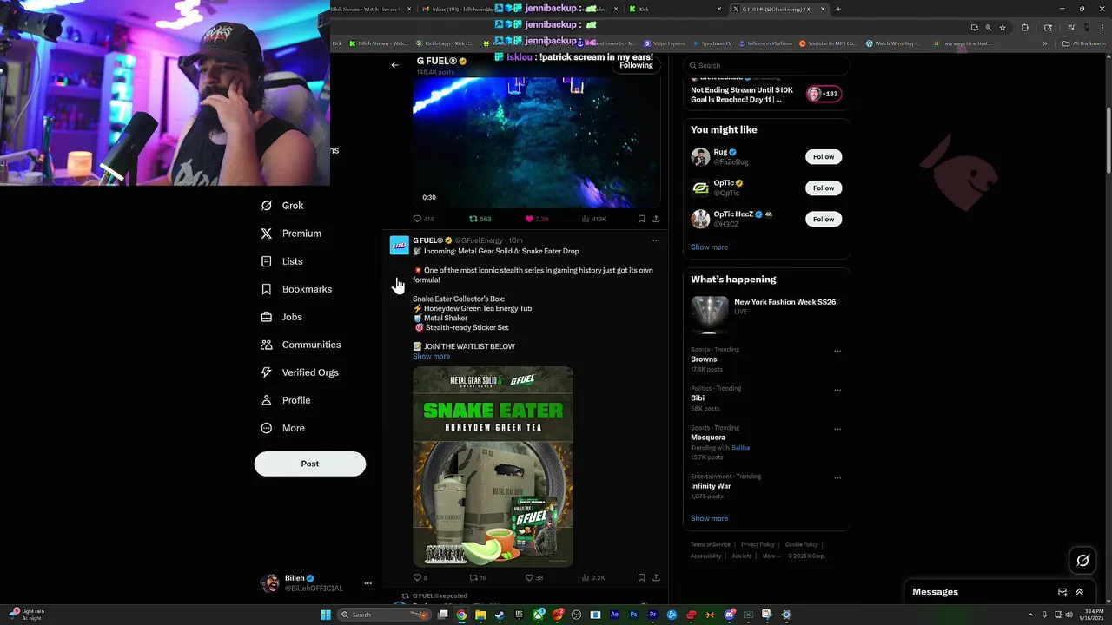Open Communities in the sidebar
This screenshot has width=1112, height=625.
tap(301, 345)
